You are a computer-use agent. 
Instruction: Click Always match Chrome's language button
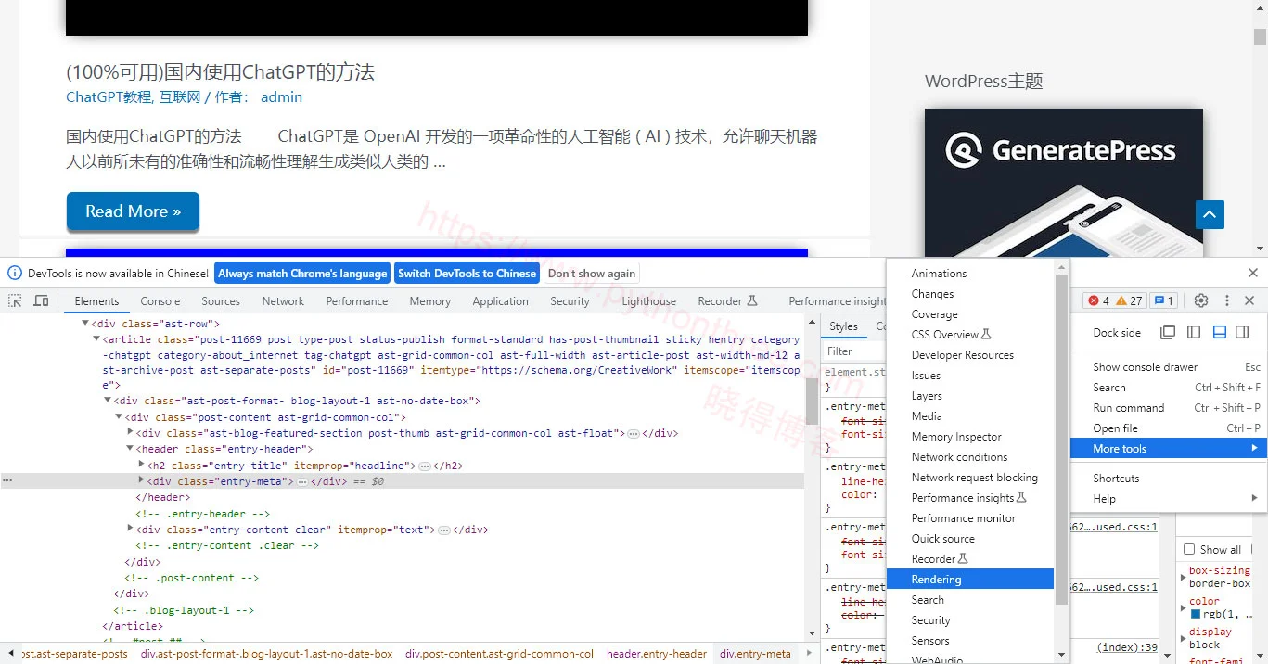[302, 274]
